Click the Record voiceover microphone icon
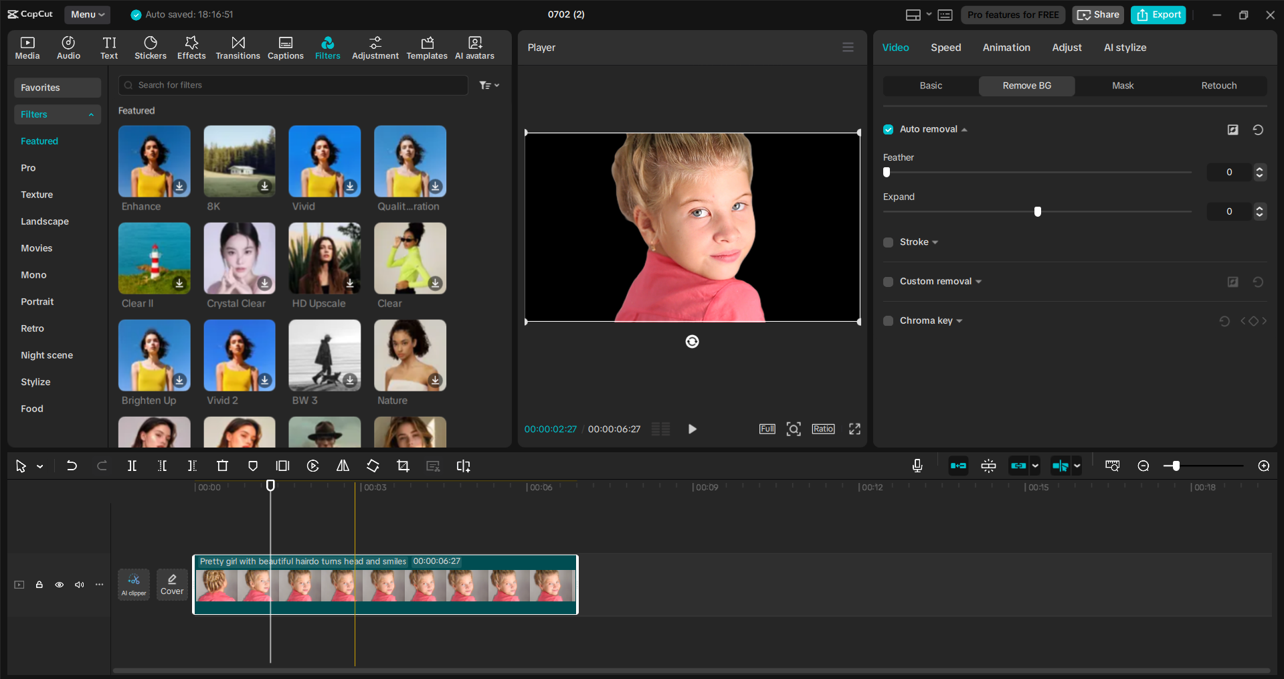This screenshot has height=679, width=1284. click(x=917, y=466)
